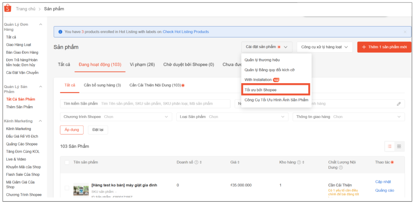
Task: Switch to Đang hoạt động (103) tab
Action: [100, 65]
